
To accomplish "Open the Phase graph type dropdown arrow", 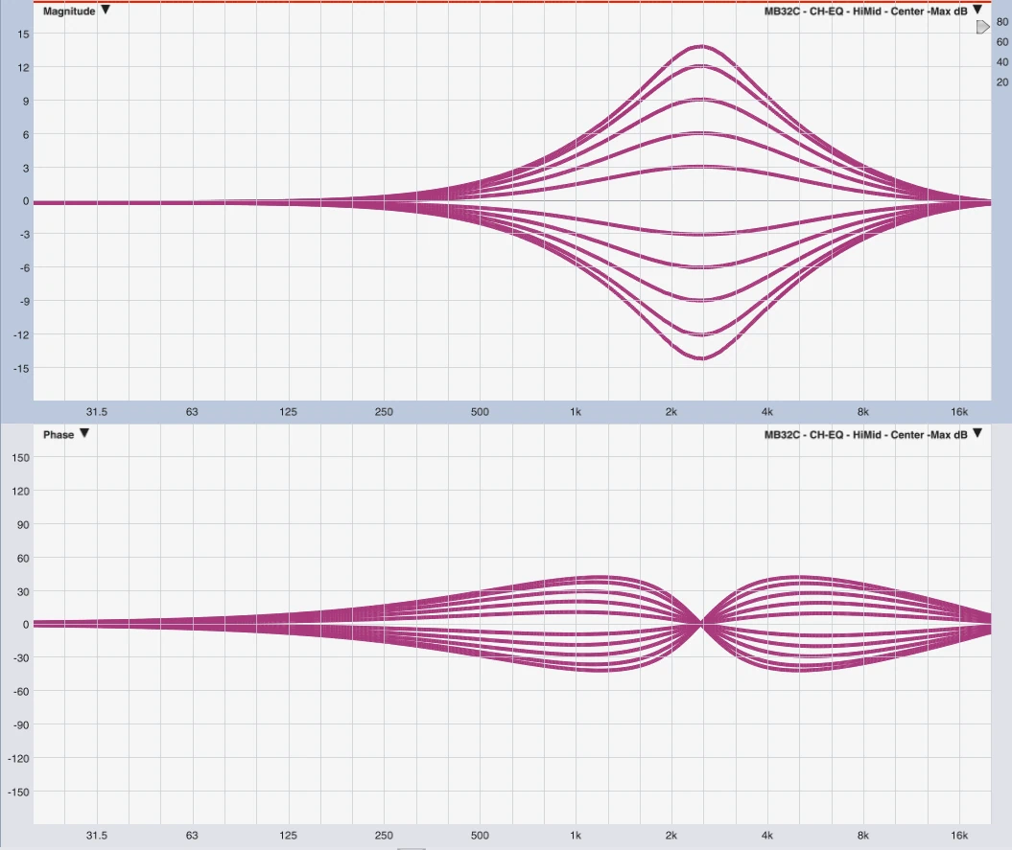I will (x=84, y=434).
